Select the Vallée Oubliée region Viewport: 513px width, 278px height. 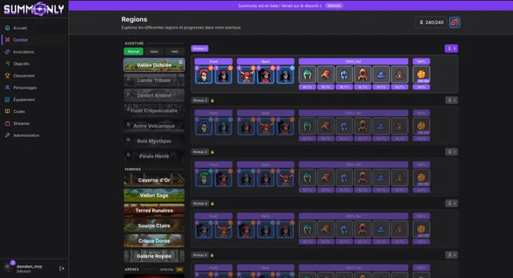(154, 65)
